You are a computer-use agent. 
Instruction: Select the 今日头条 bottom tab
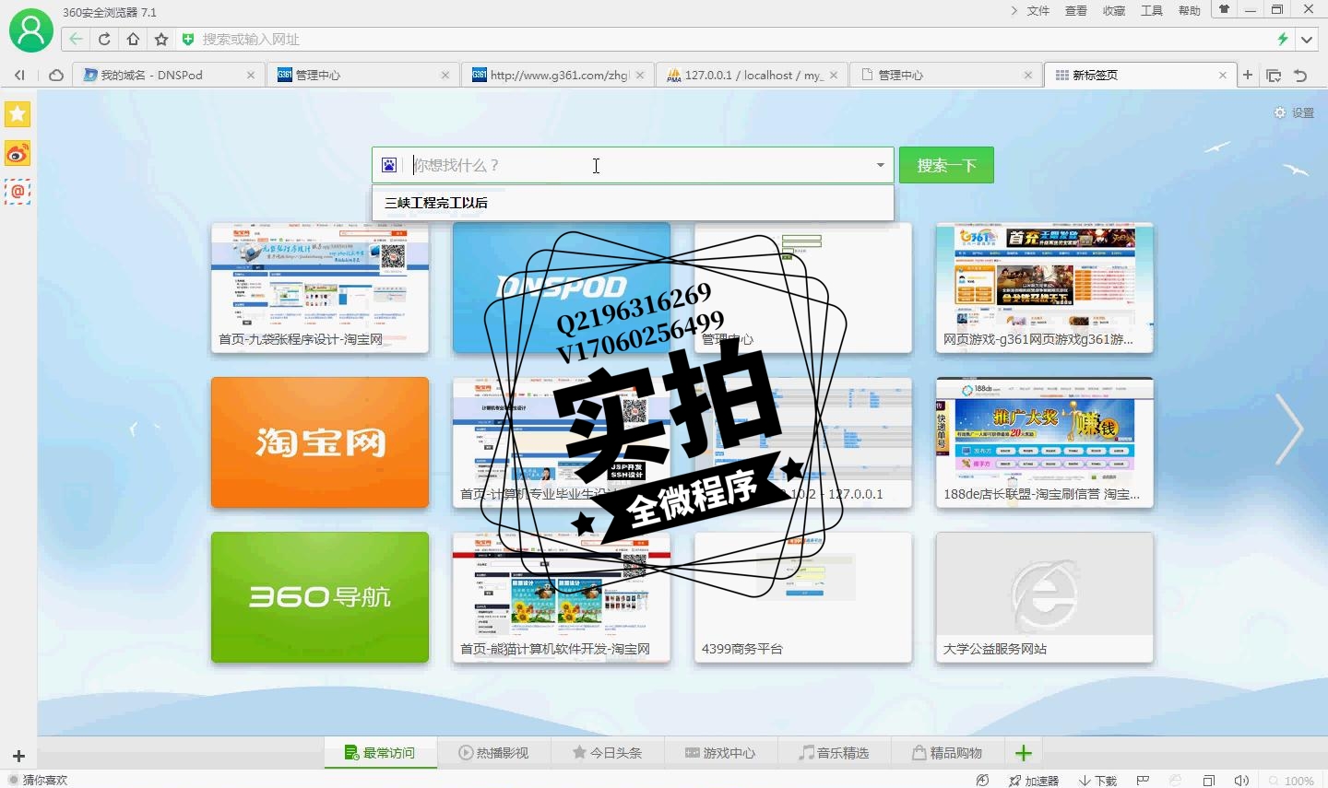coord(607,753)
